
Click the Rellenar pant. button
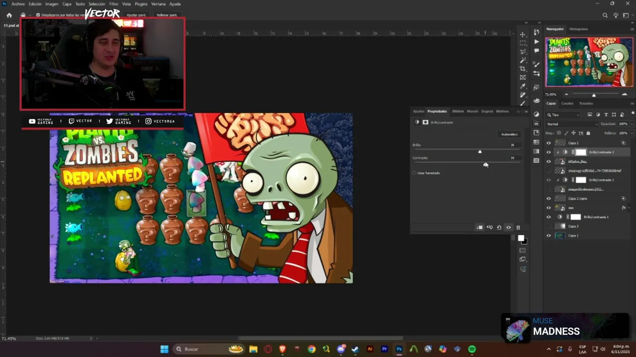tap(167, 15)
